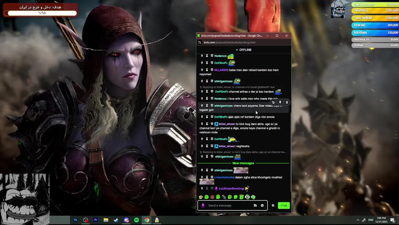
Task: Click the morteza_rn 20,000 donor entry
Action: pos(375,40)
